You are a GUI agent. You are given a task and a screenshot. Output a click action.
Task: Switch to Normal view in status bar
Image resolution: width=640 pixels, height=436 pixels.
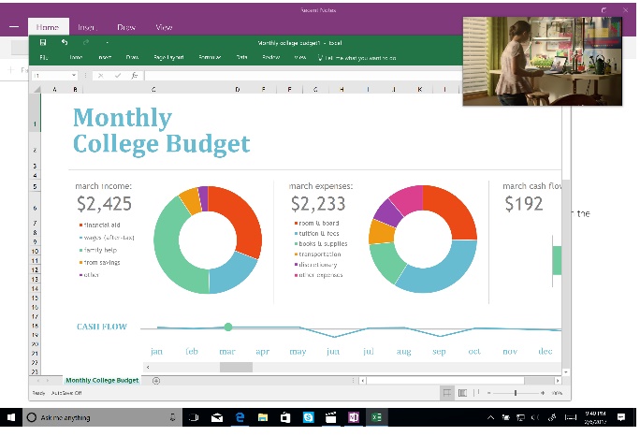447,393
